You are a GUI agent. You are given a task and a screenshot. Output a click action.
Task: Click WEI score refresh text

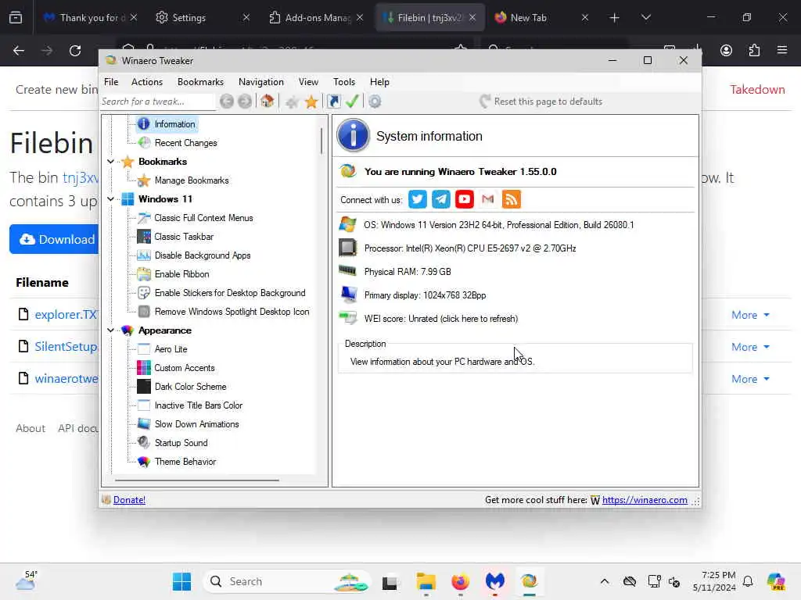[441, 319]
